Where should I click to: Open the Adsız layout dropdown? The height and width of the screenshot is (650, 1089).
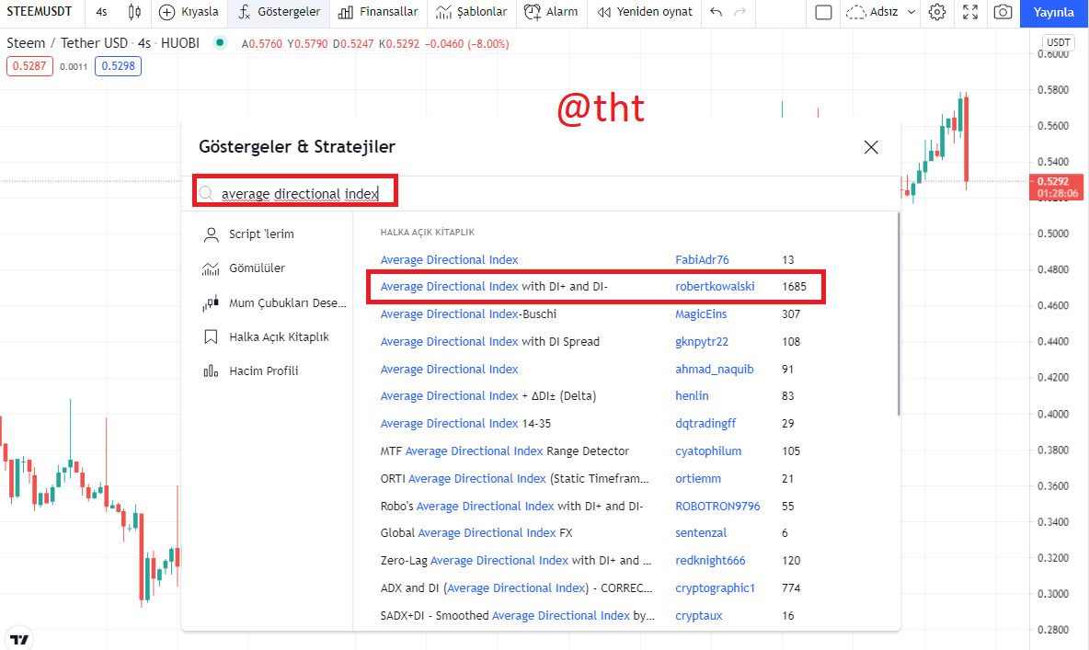880,12
